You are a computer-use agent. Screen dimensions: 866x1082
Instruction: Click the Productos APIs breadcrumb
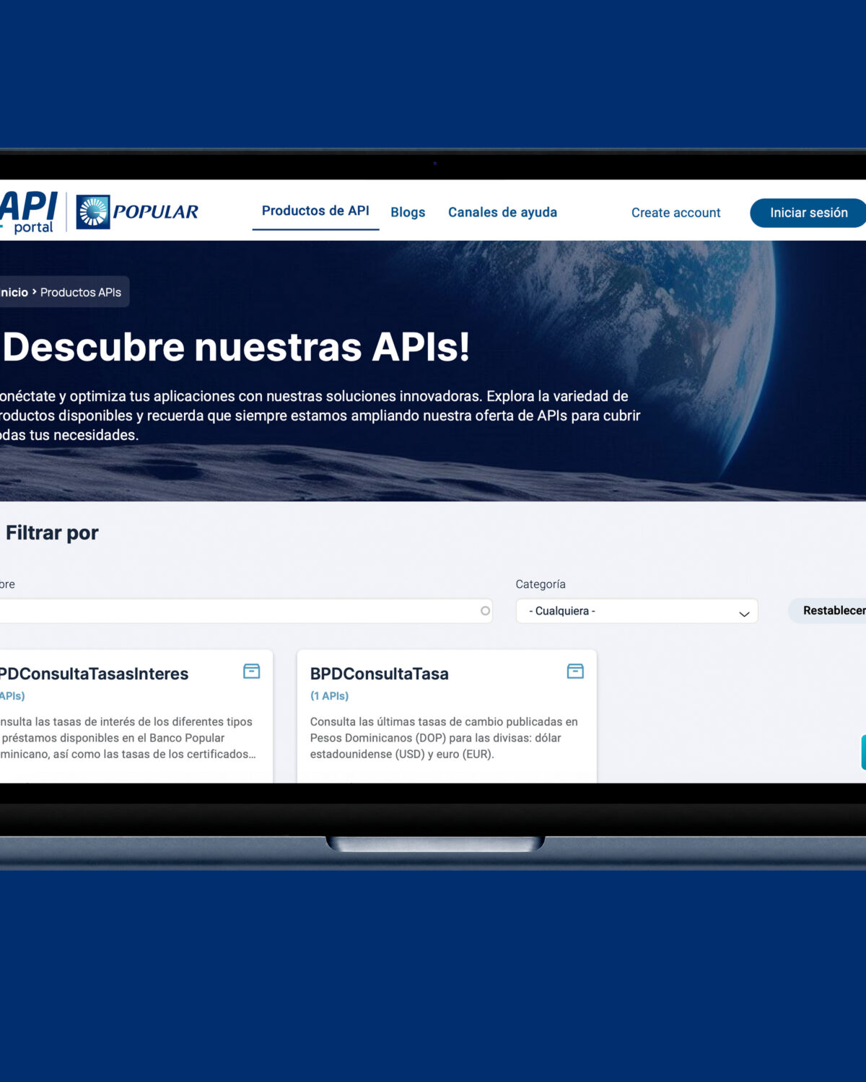point(81,292)
